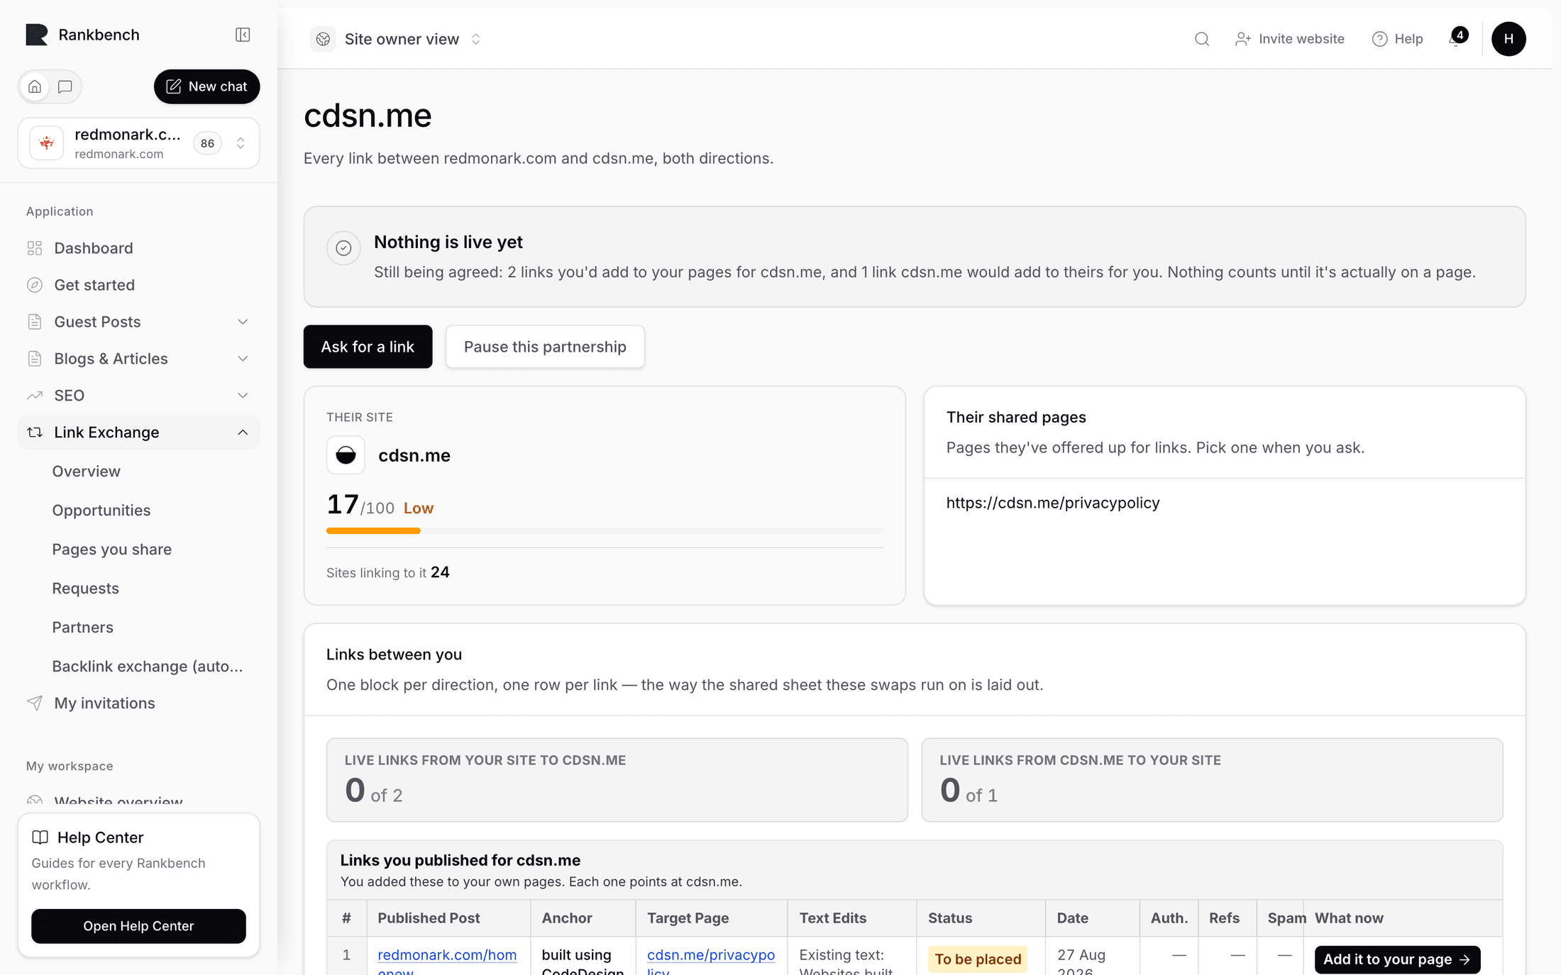Open the chat bubble icon
This screenshot has width=1561, height=975.
[x=65, y=87]
